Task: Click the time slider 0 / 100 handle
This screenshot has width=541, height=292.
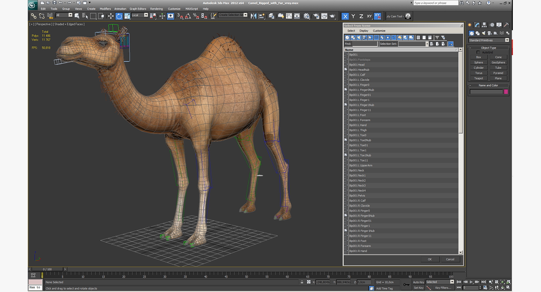Action: coord(48,269)
